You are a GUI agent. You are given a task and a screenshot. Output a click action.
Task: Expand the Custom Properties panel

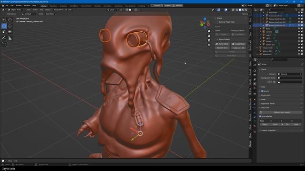268,130
